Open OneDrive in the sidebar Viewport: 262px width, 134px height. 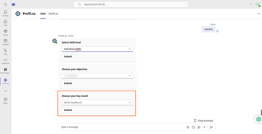pos(6,61)
